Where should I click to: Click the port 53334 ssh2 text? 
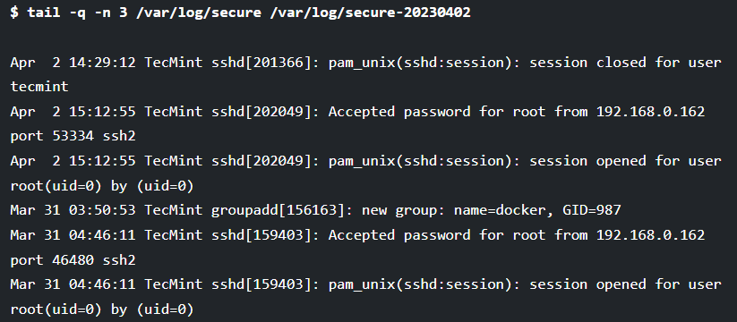coord(73,136)
